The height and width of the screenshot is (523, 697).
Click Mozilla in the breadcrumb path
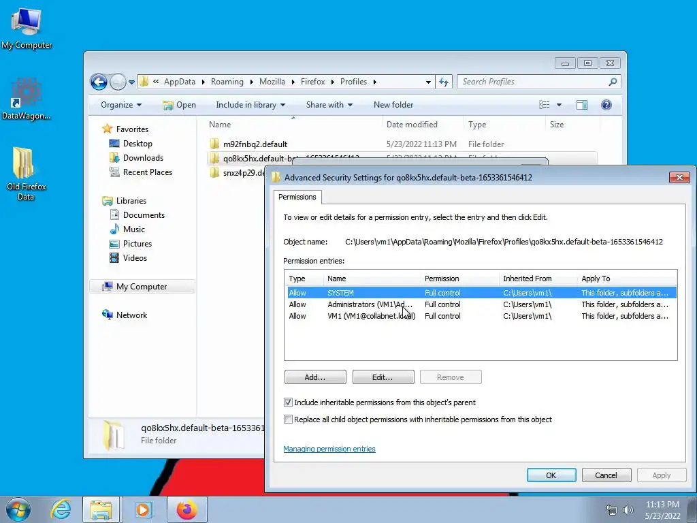click(272, 82)
